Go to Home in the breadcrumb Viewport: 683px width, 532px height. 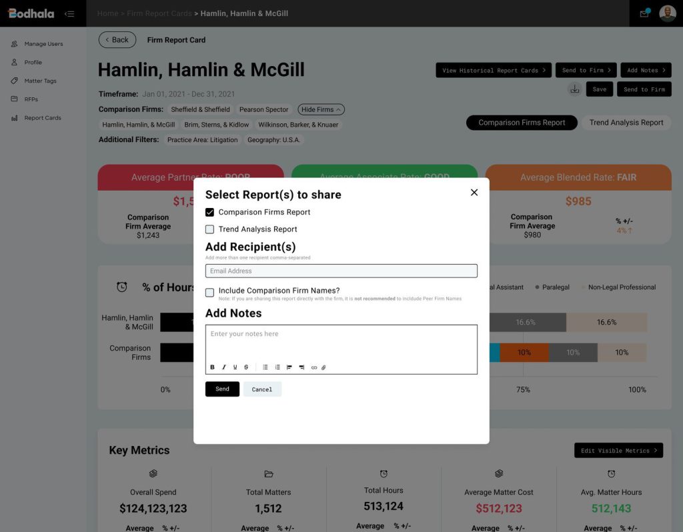coord(107,13)
